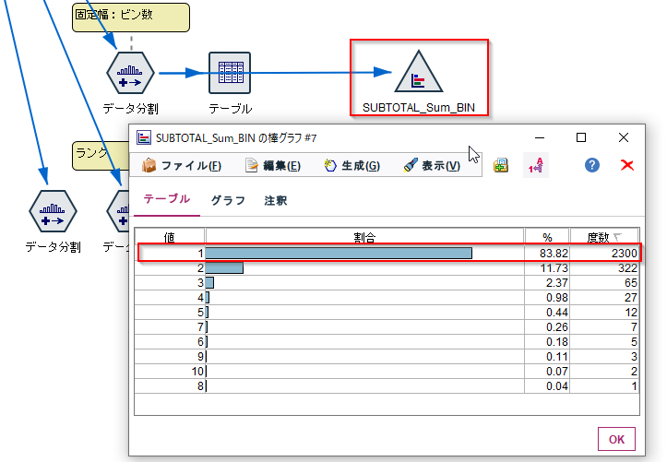This screenshot has height=462, width=667.
Task: Click the value cell 10 in the table
Action: (x=170, y=372)
